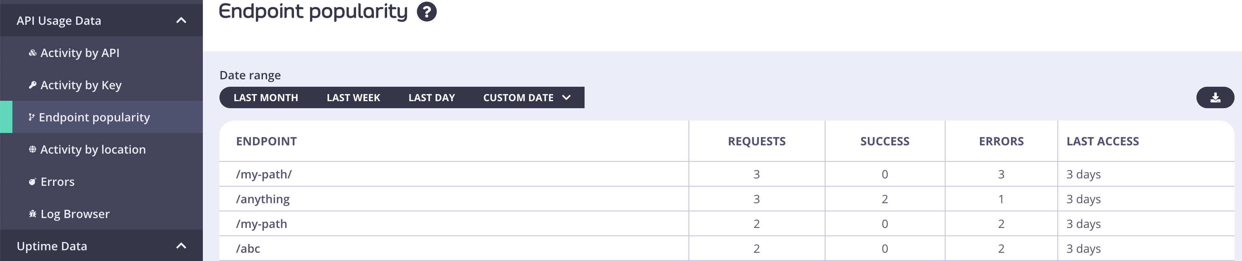This screenshot has height=261, width=1242.
Task: Click the Endpoint popularity branch icon
Action: point(31,117)
